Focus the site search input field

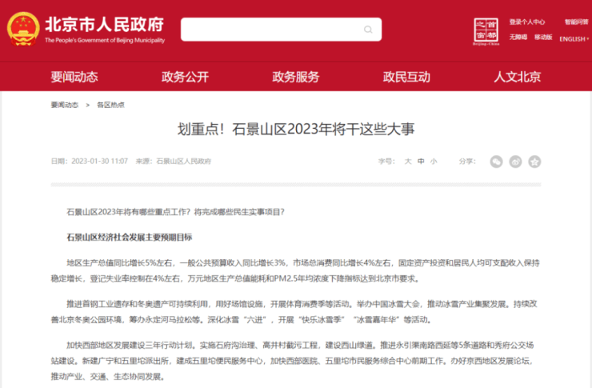281,30
